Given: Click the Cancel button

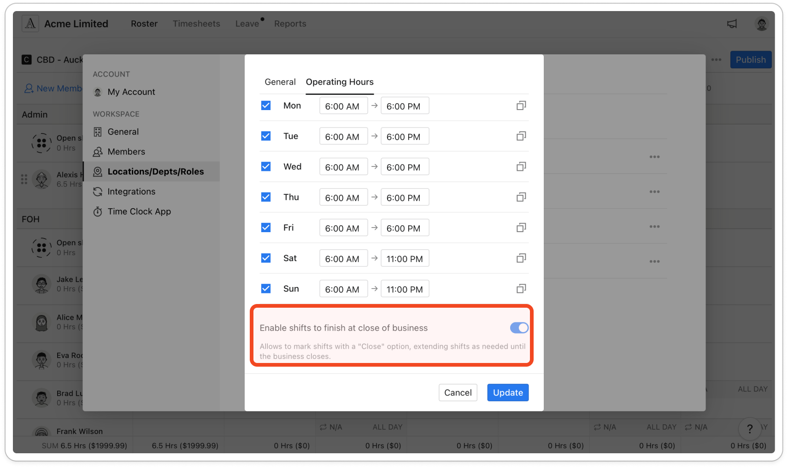Looking at the screenshot, I should click(458, 392).
